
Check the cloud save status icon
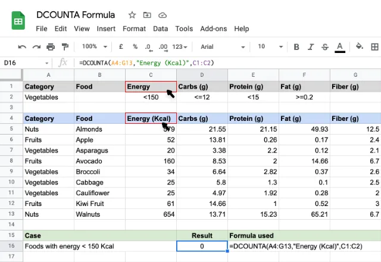tap(163, 15)
